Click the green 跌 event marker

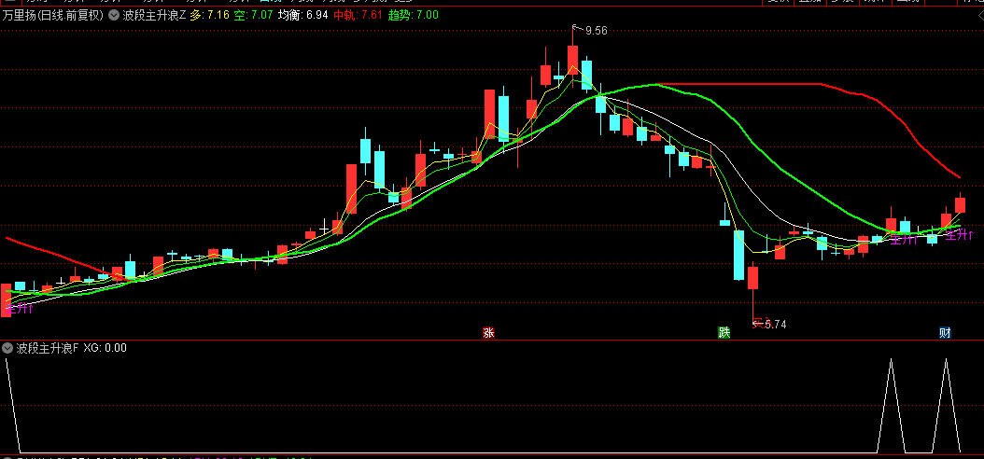[x=724, y=332]
